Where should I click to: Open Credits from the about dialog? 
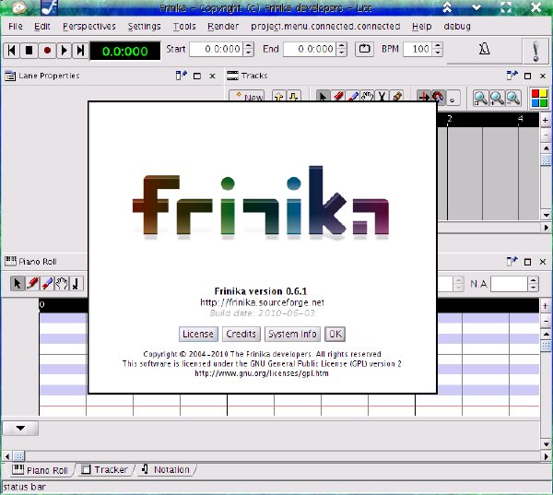pos(241,334)
